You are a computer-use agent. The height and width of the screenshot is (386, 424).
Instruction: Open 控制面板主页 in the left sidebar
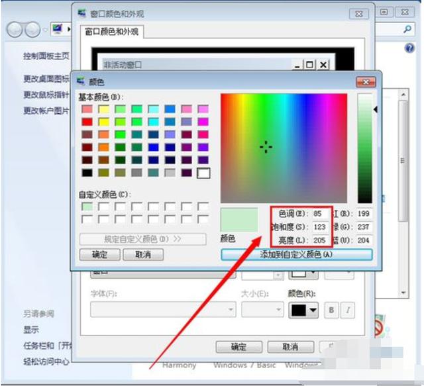(46, 56)
